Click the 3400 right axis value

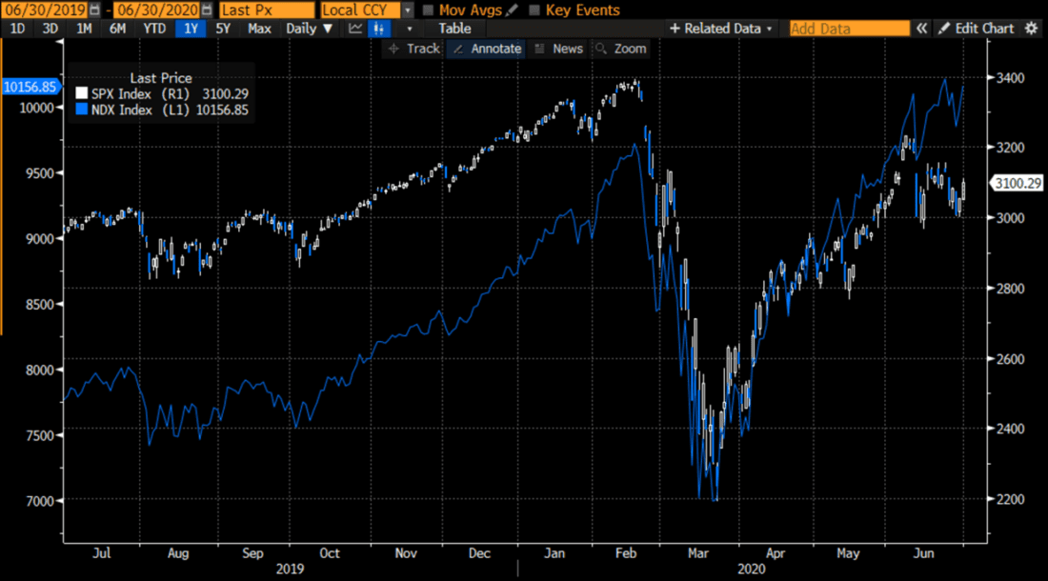[1010, 78]
